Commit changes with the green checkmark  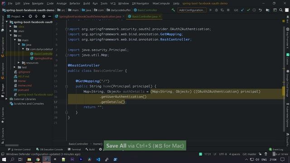248,10
